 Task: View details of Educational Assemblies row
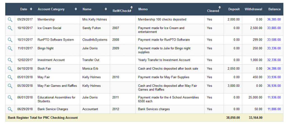coord(10,98)
